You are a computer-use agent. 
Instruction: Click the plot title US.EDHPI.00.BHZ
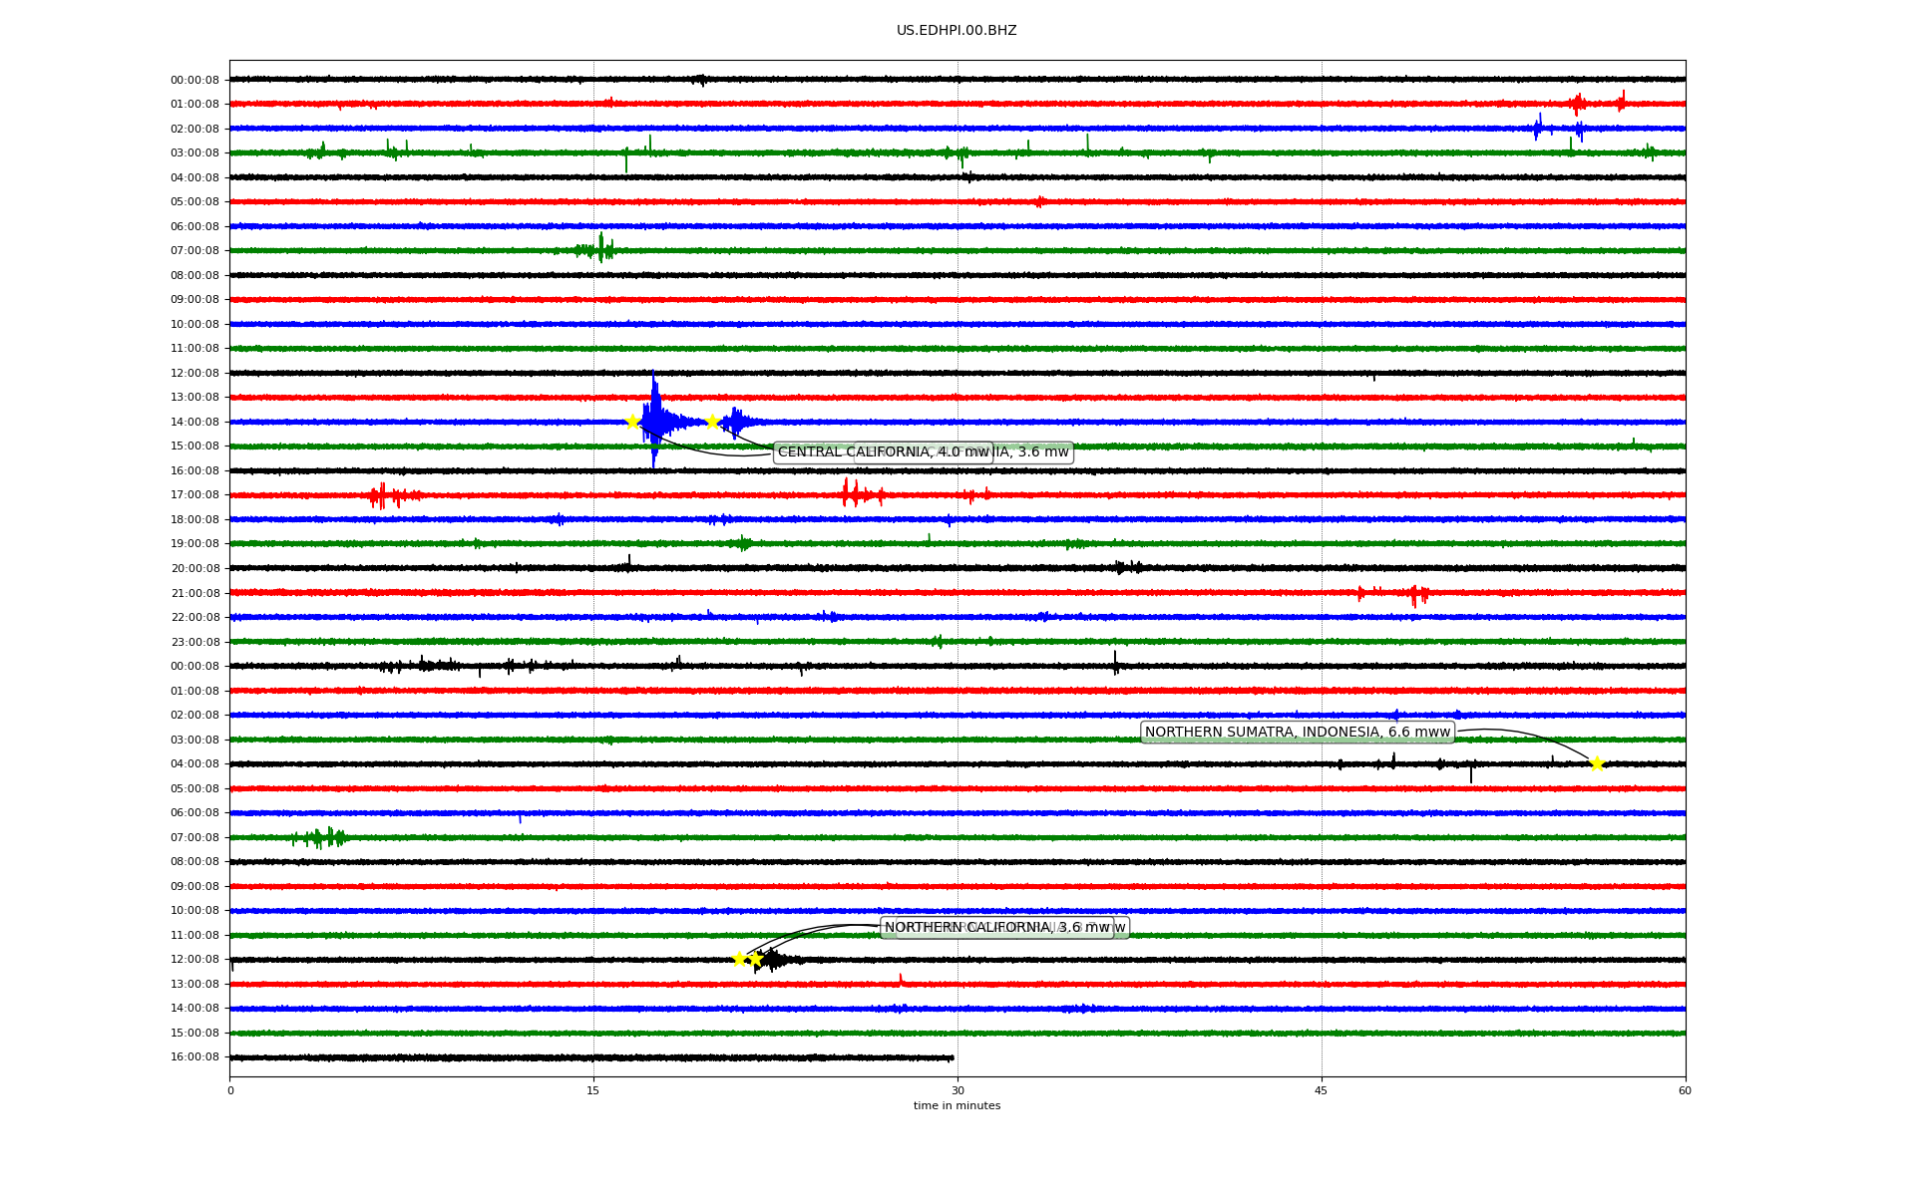point(957,31)
